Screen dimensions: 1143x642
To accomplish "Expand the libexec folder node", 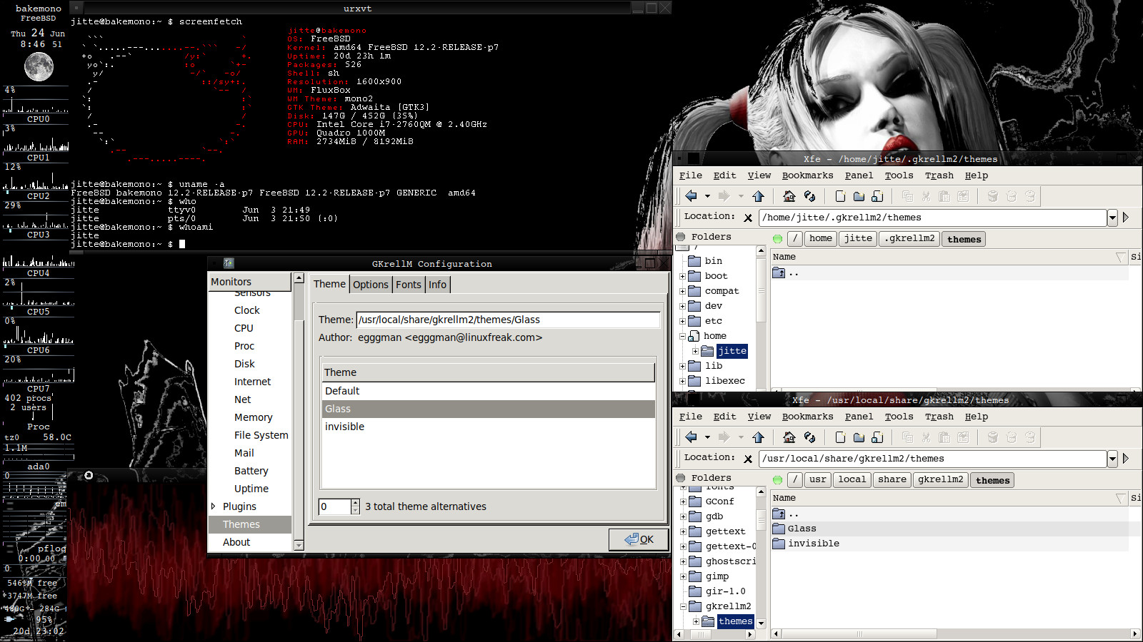I will pos(683,381).
